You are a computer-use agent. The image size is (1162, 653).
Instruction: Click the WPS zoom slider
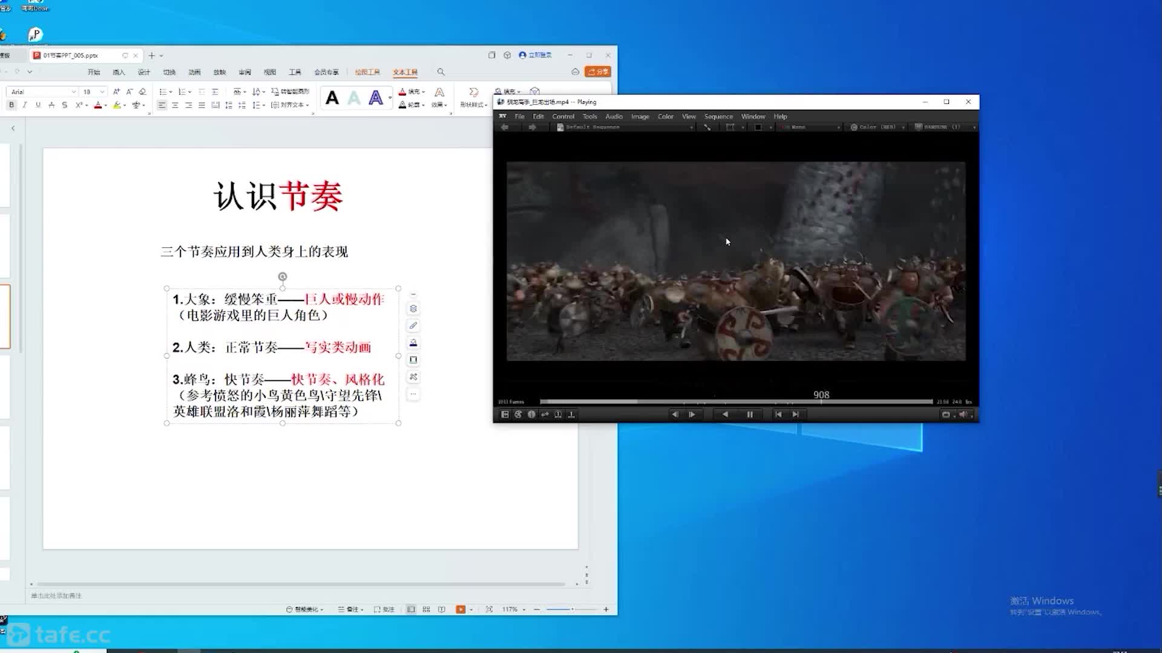[571, 609]
